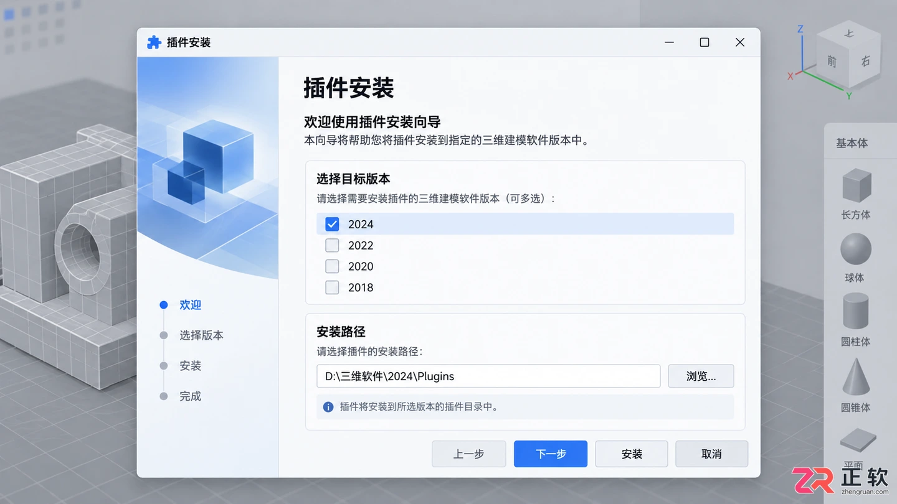
Task: Cancel the wizard with 取消
Action: [x=711, y=454]
